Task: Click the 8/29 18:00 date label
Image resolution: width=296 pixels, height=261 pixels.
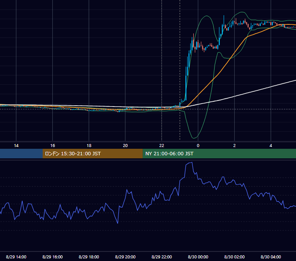Action: (89, 257)
